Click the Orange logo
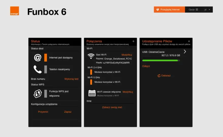Viewport: 223px width, 137px height. [x=14, y=11]
